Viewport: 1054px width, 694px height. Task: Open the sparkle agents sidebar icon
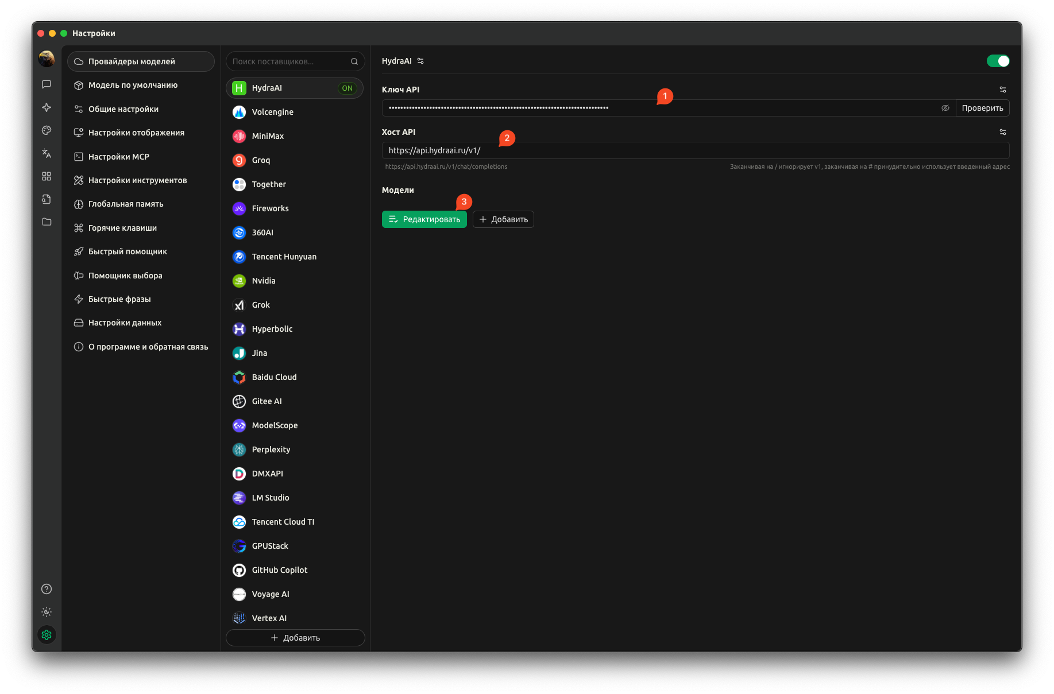(x=47, y=107)
